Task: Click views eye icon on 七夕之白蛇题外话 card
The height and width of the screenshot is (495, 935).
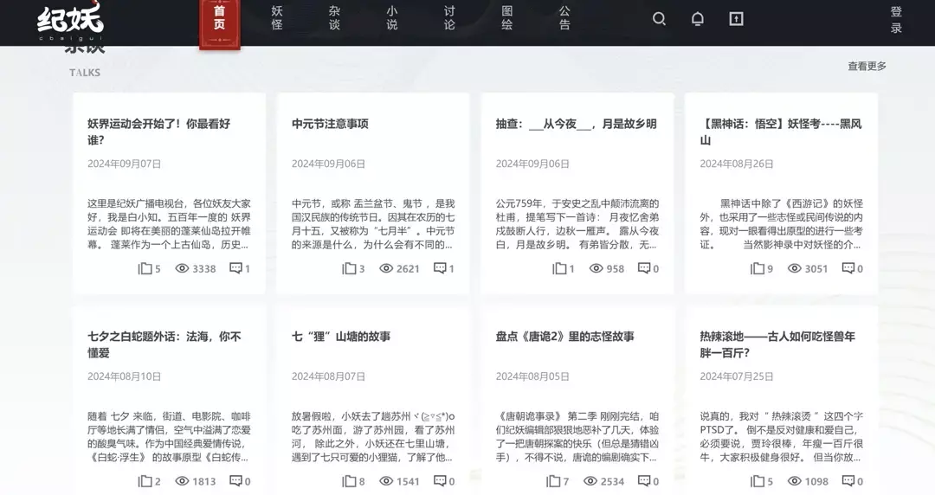Action: pyautogui.click(x=182, y=481)
